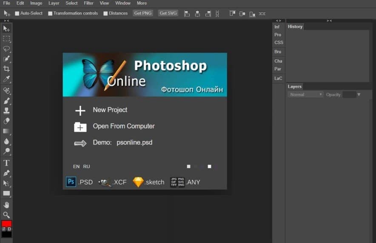Choose the Eraser tool
Viewport: 376px width, 243px height.
point(6,121)
